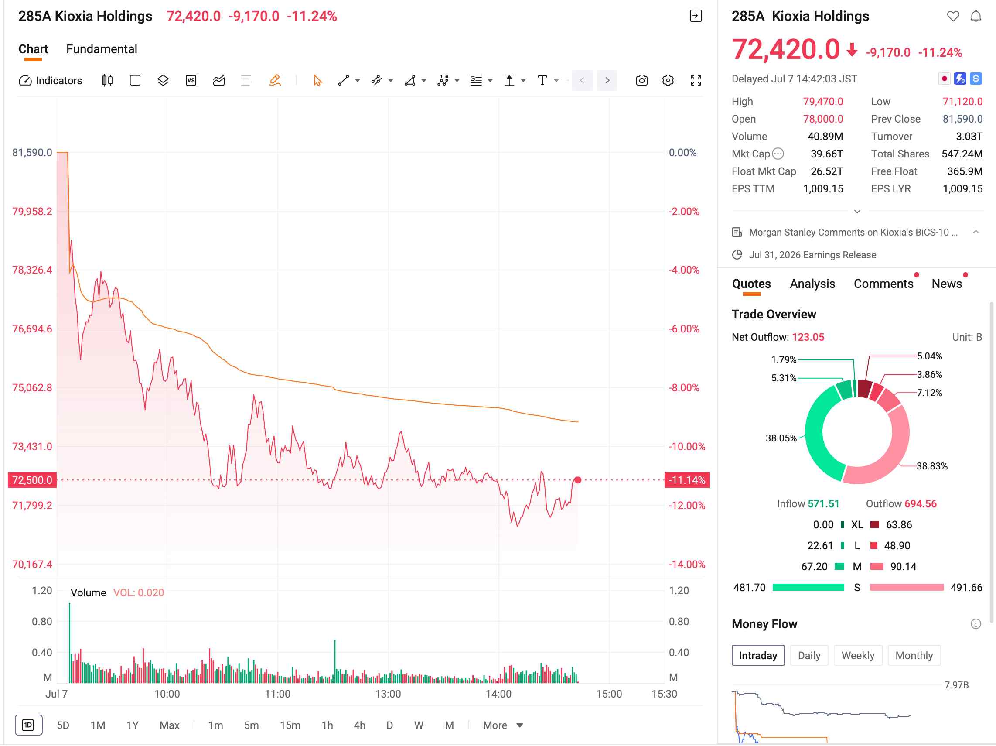The width and height of the screenshot is (996, 746).
Task: Open the News tab
Action: pos(947,284)
